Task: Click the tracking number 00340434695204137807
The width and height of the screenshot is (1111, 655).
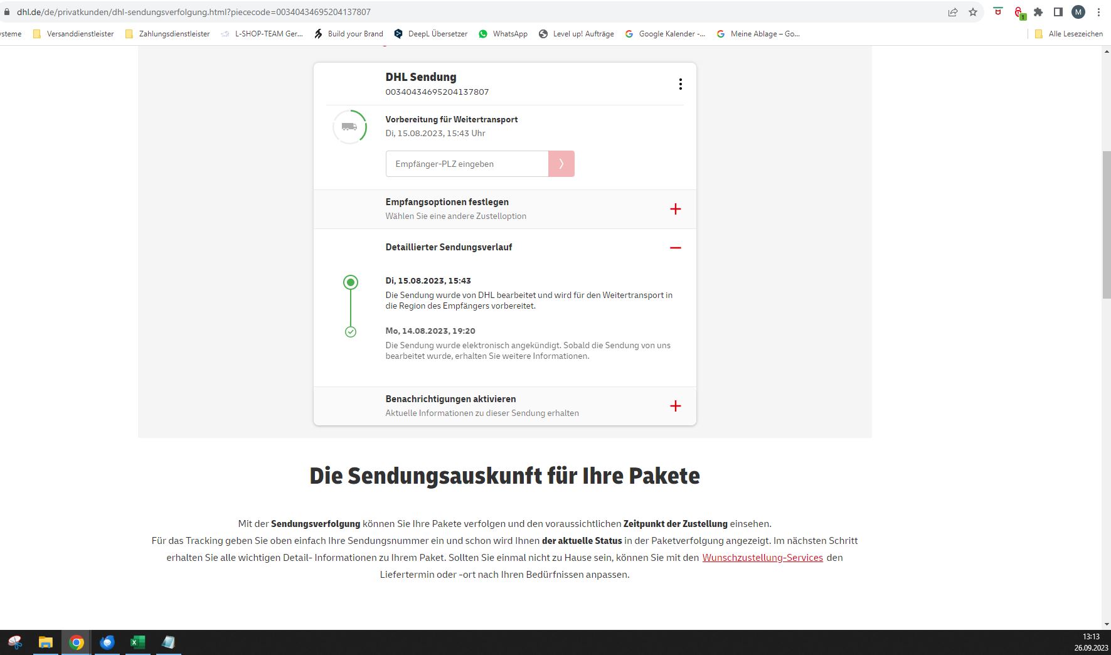Action: 437,92
